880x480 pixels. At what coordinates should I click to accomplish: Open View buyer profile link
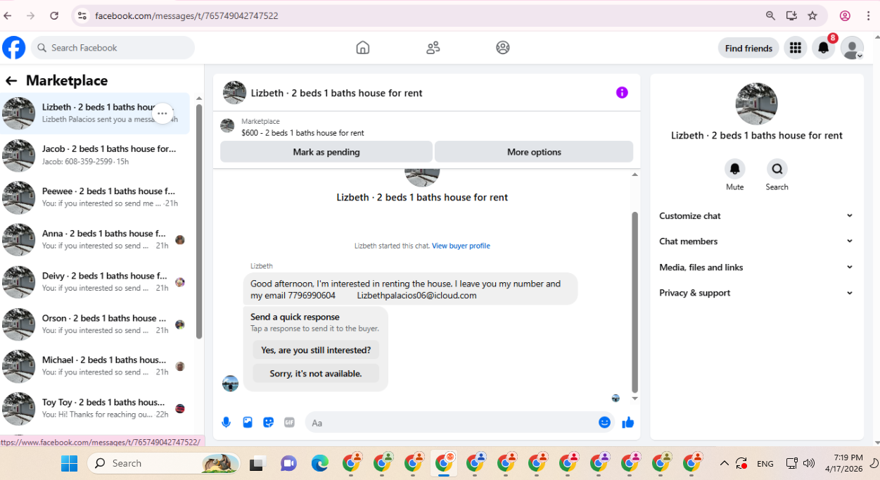pyautogui.click(x=461, y=246)
